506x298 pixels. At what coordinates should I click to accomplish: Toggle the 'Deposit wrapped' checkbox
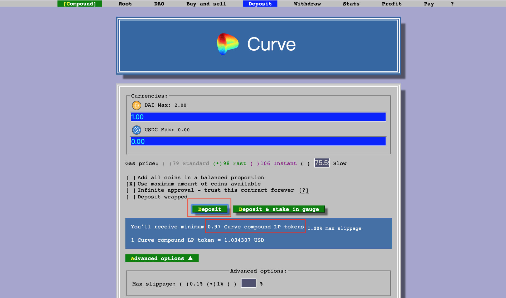pos(131,197)
